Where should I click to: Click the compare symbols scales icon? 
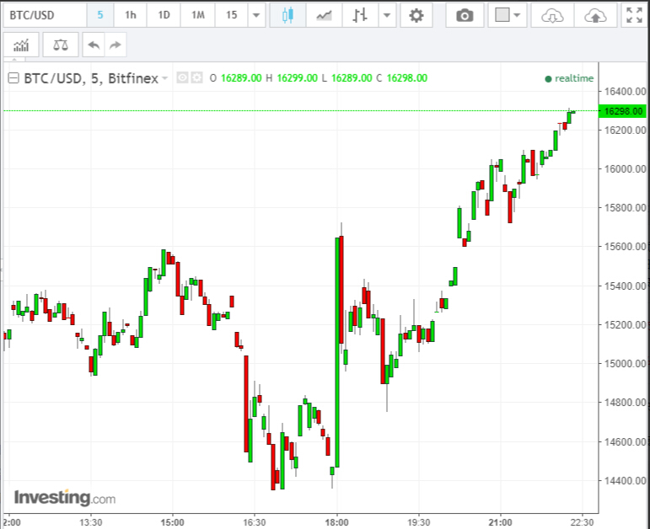coord(61,45)
